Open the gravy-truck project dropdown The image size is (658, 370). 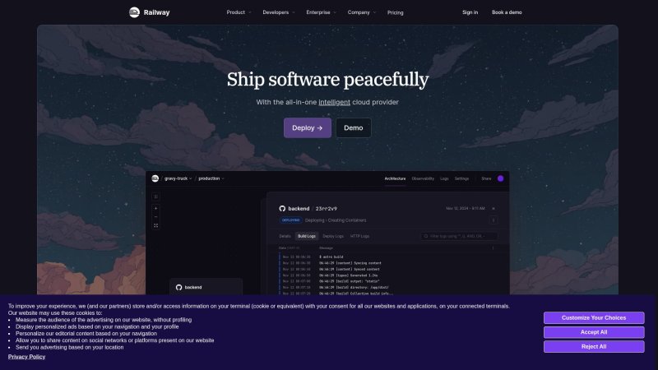[178, 178]
